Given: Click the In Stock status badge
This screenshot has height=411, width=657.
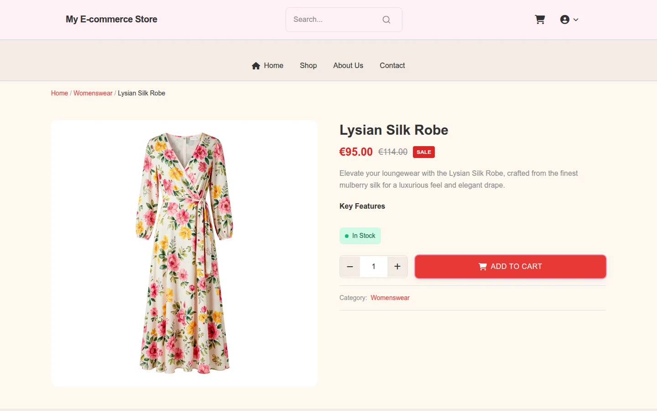Looking at the screenshot, I should [x=360, y=236].
